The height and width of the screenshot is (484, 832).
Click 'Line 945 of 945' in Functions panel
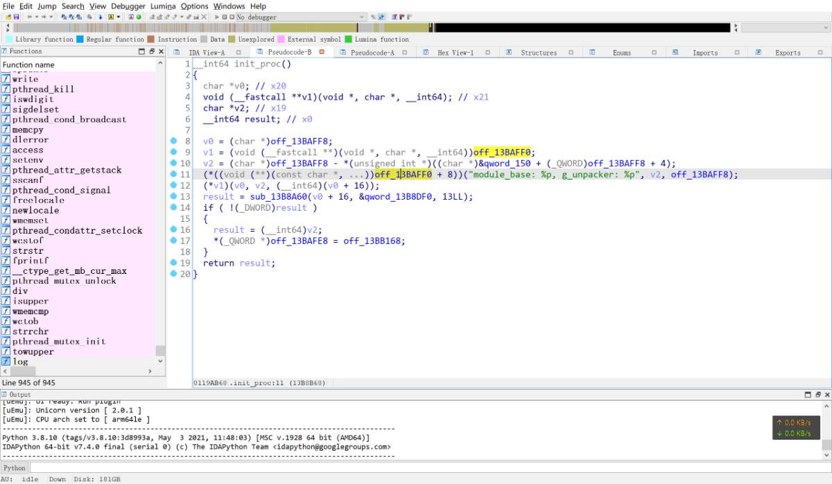tap(29, 383)
